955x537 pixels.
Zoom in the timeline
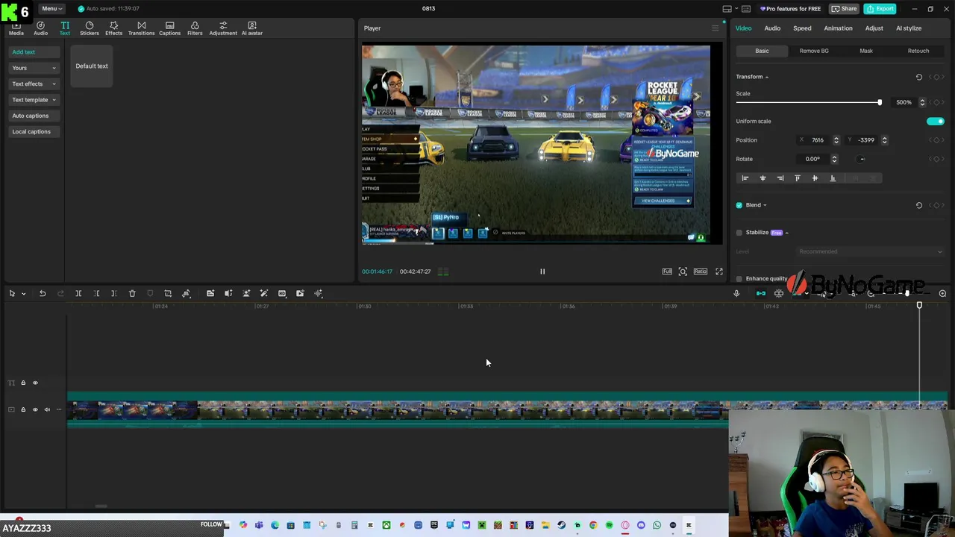tap(942, 293)
